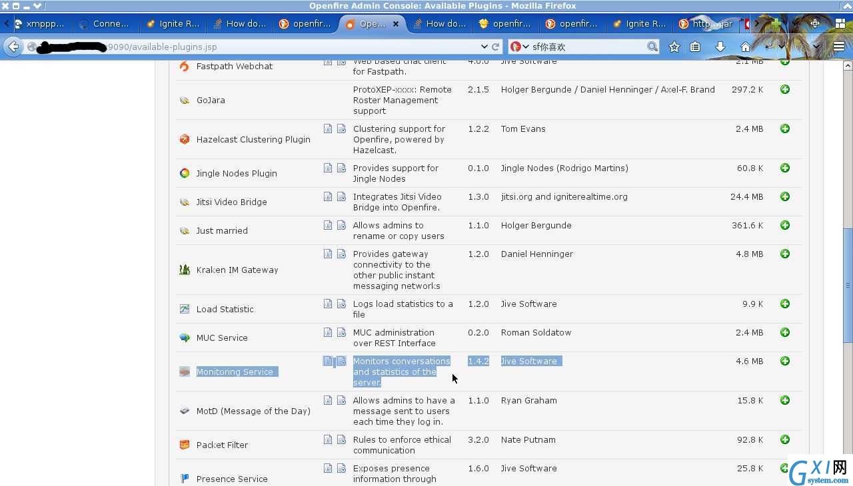The height and width of the screenshot is (486, 853).
Task: Click the author Roman Soldatow
Action: (536, 332)
